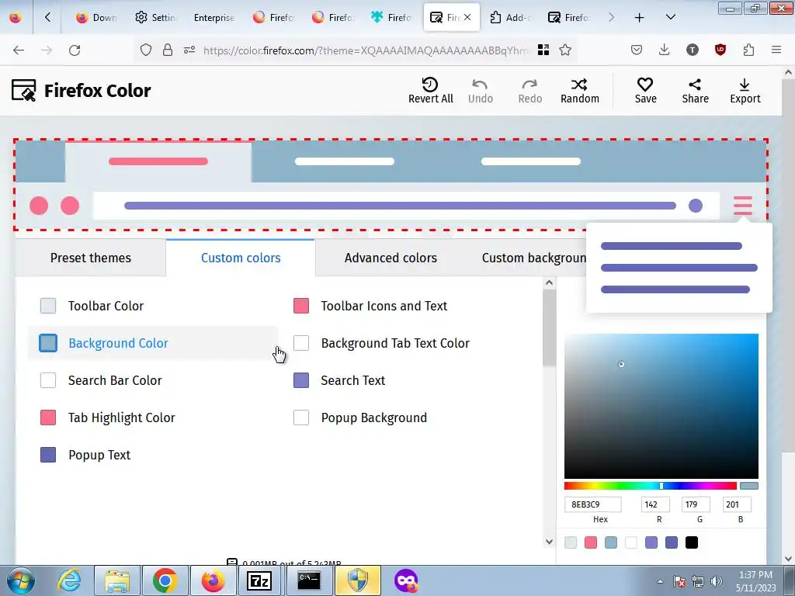Switch to the Settings tab
This screenshot has height=596, width=795.
point(155,18)
